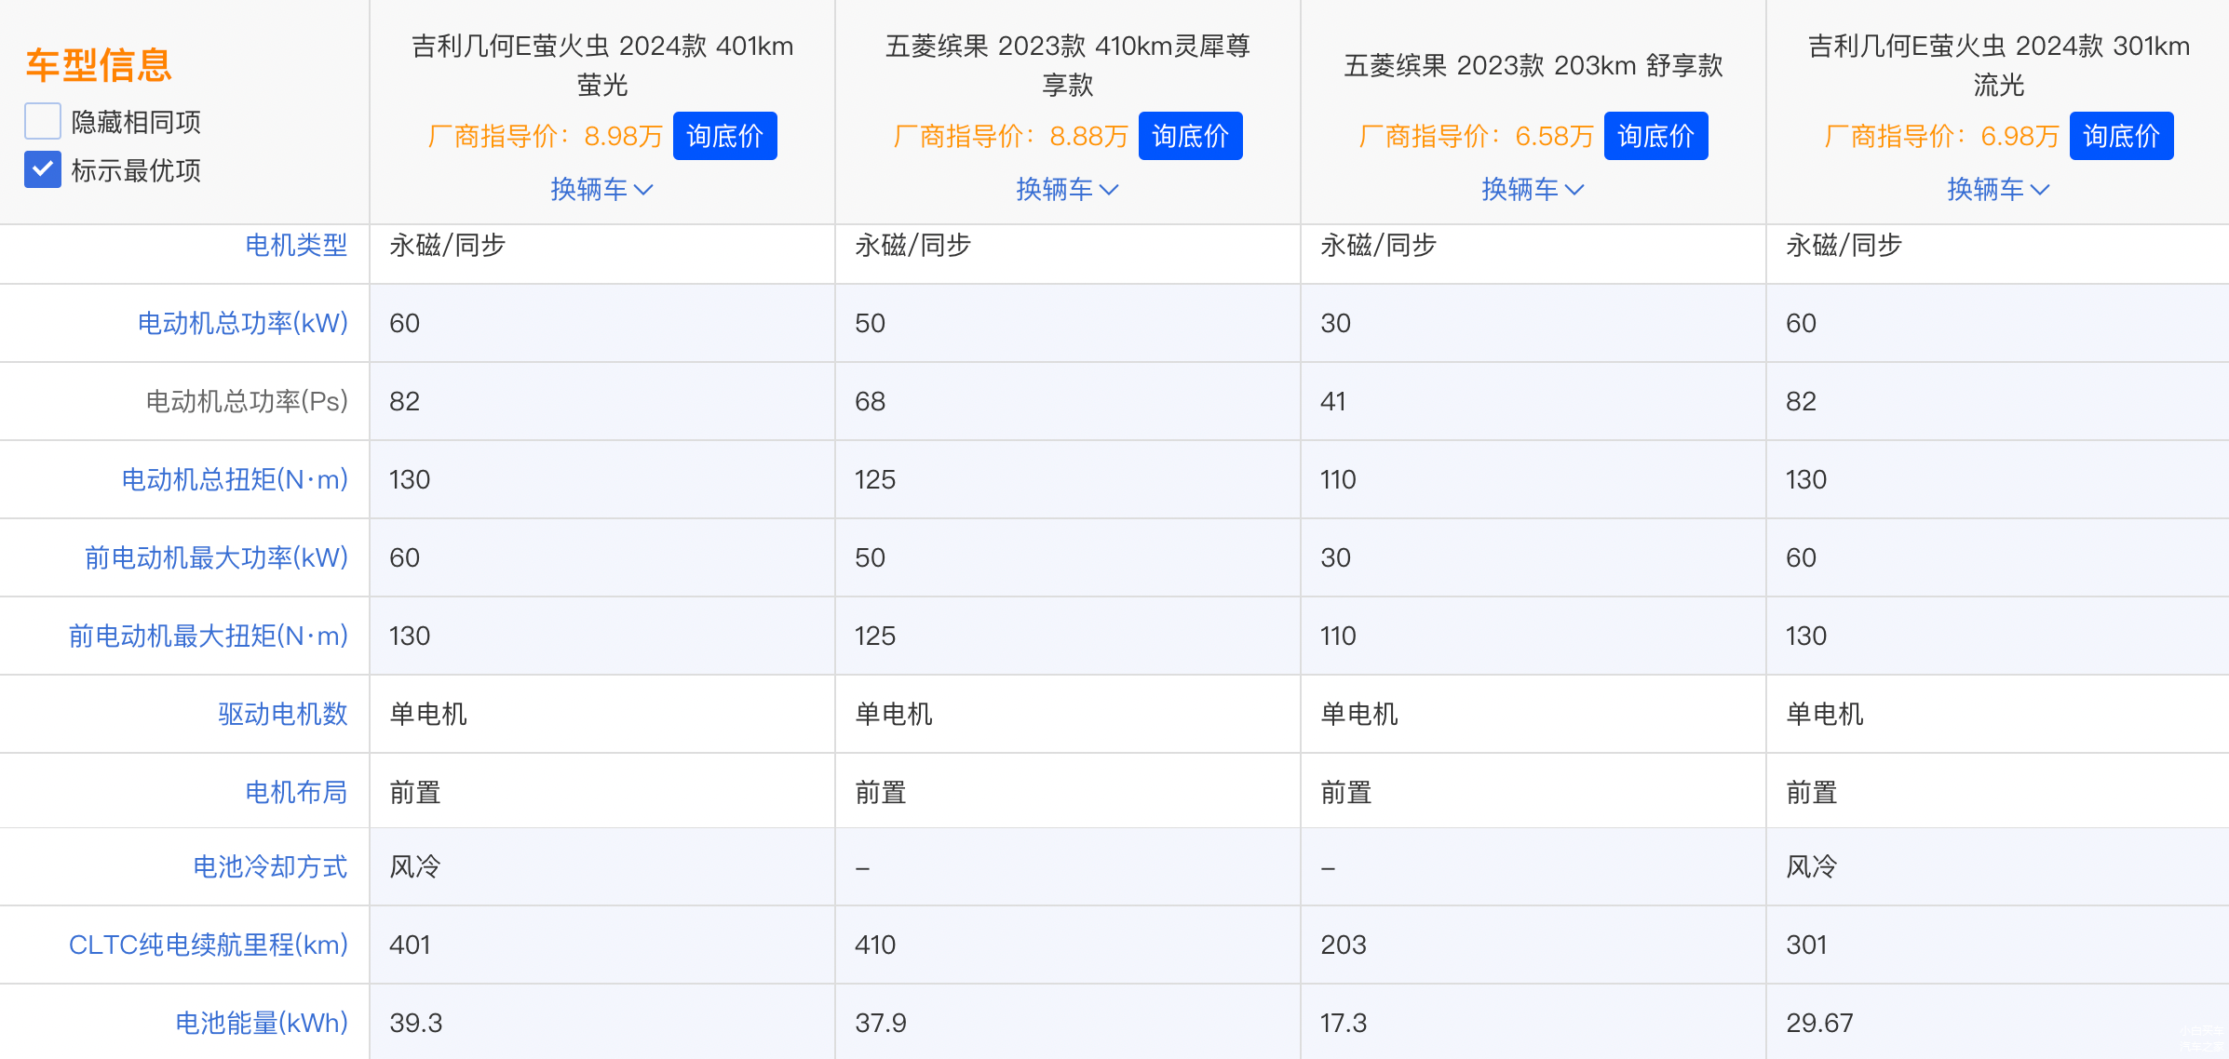Open the 电池冷却方式 parameter link

point(270,866)
